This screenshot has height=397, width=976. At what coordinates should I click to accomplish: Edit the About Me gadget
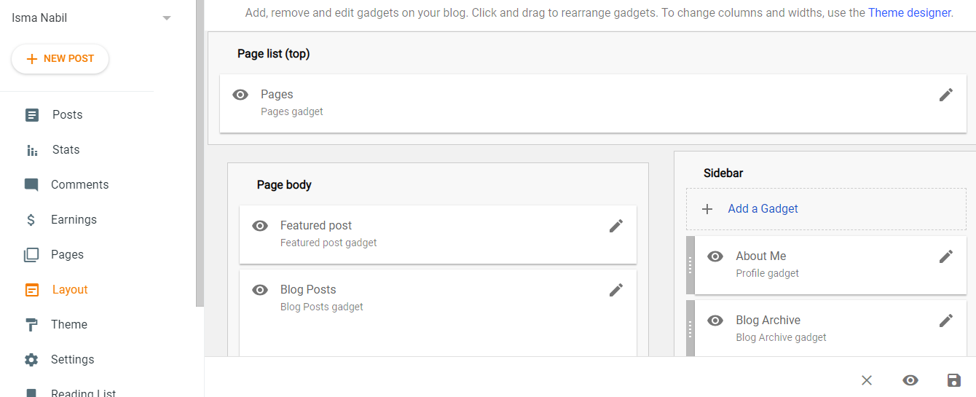[945, 256]
